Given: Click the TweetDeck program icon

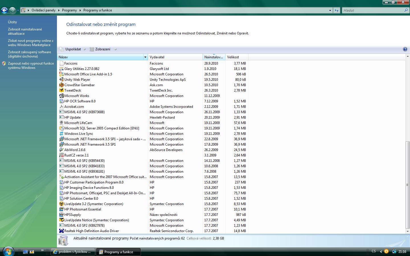Looking at the screenshot, I should [61, 90].
